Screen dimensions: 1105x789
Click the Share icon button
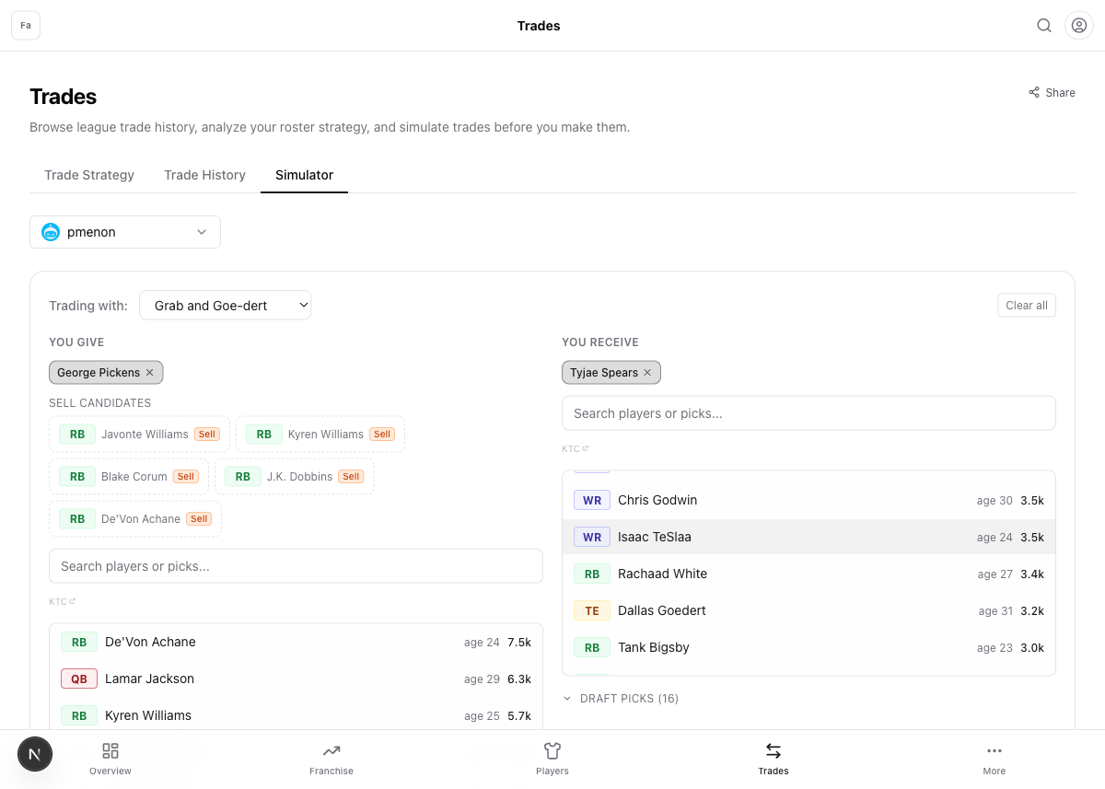1052,92
